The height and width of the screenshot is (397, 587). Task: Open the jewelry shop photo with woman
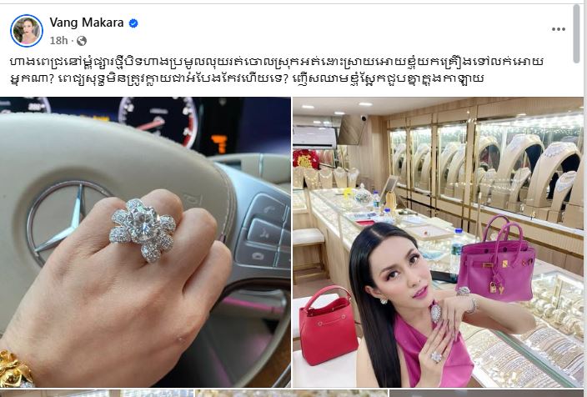click(438, 242)
